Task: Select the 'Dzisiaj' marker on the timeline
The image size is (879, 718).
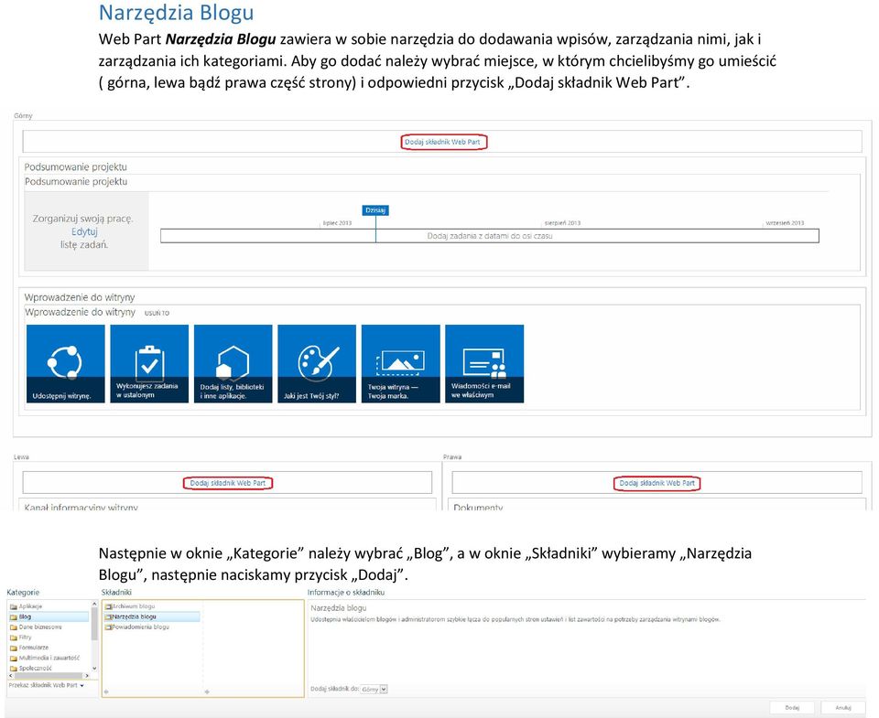Action: pyautogui.click(x=375, y=210)
